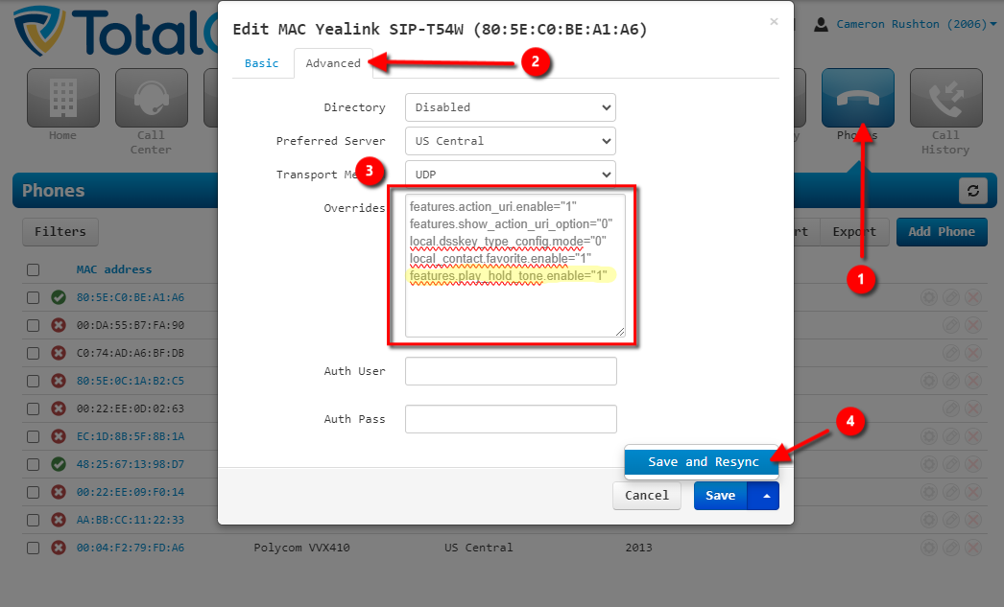Delete phone 00:04:F2:79:FD:A6 with X icon

[x=973, y=548]
